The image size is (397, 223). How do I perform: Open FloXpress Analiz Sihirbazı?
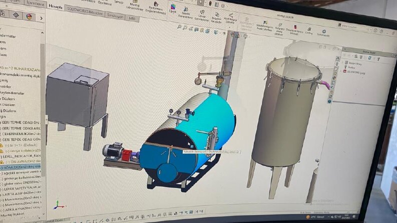(x=279, y=29)
